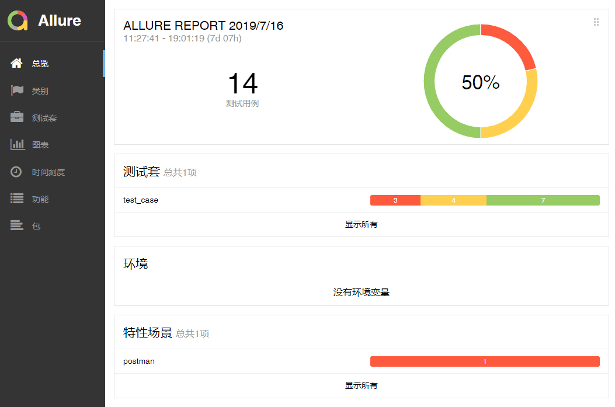615x407 pixels.
Task: Click the yellow broken segment showing 4
Action: point(453,200)
